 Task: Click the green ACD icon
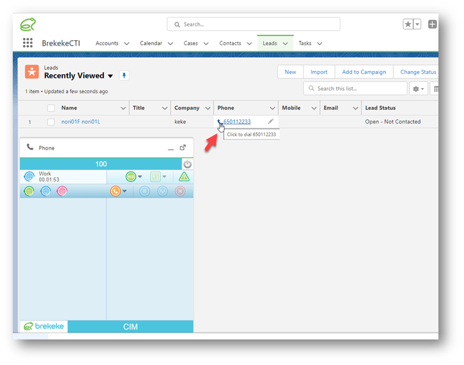tap(131, 177)
